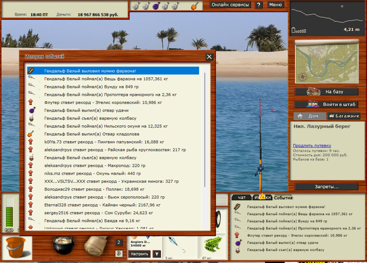Viewport: 367px width, 263px height.
Task: Click the depth sonar graph showing 4,21 m
Action: pyautogui.click(x=327, y=18)
